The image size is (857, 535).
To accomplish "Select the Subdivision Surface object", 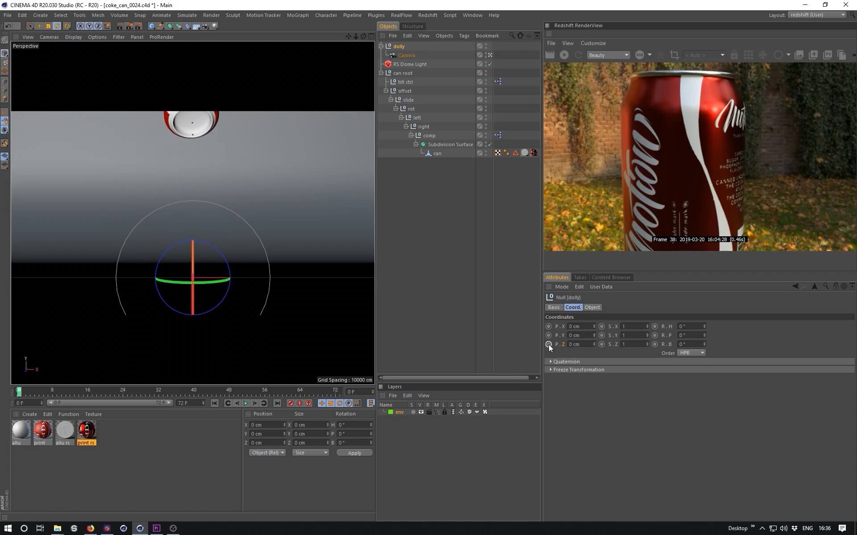I will (x=450, y=144).
